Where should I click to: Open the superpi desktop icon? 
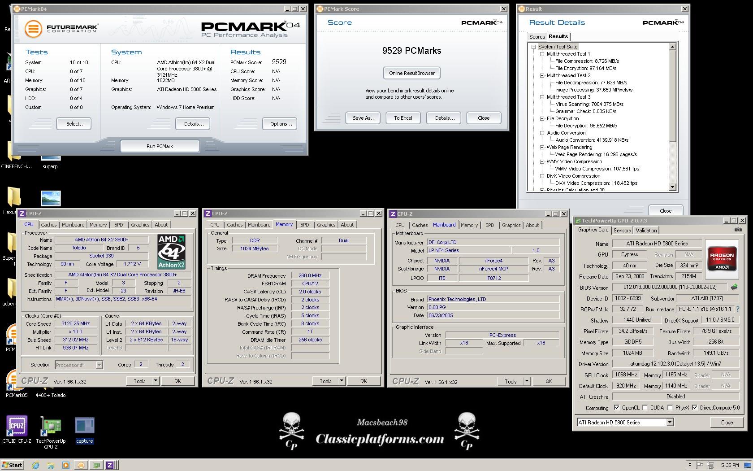51,161
